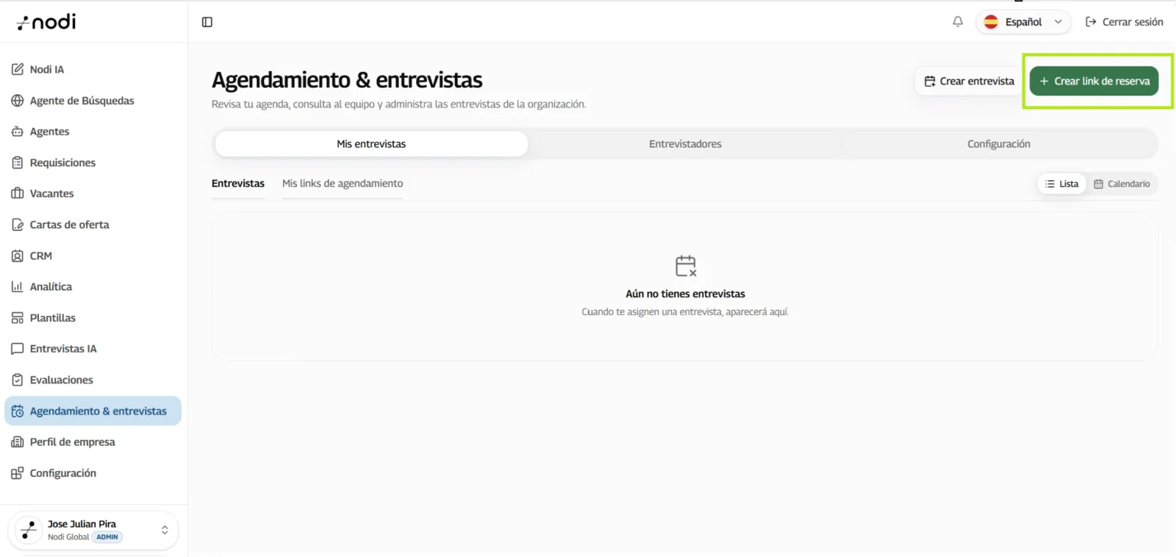The image size is (1176, 557).
Task: Click the Agendamiento calendar-clock icon
Action: 18,412
